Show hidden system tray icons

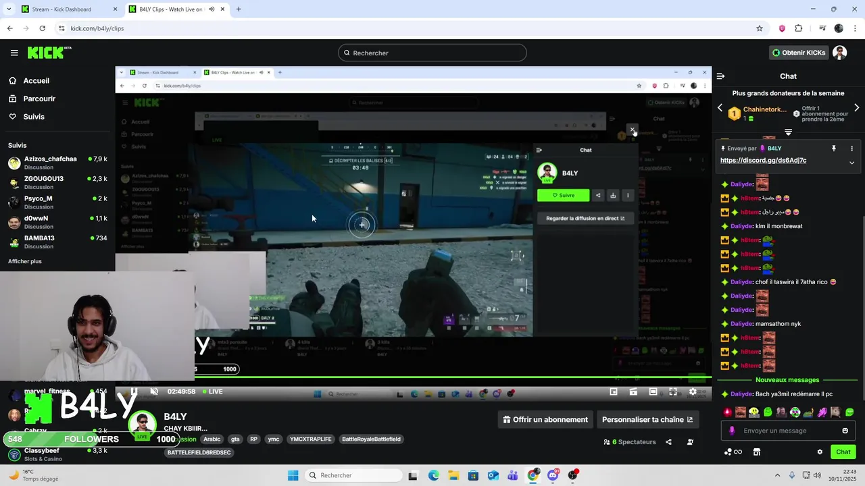click(777, 475)
